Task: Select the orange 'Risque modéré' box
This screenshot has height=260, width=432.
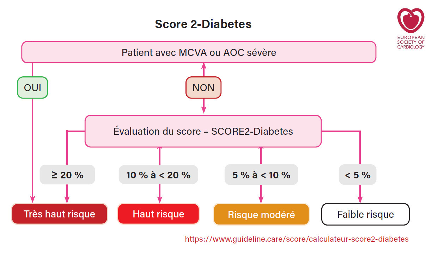Action: 261,215
